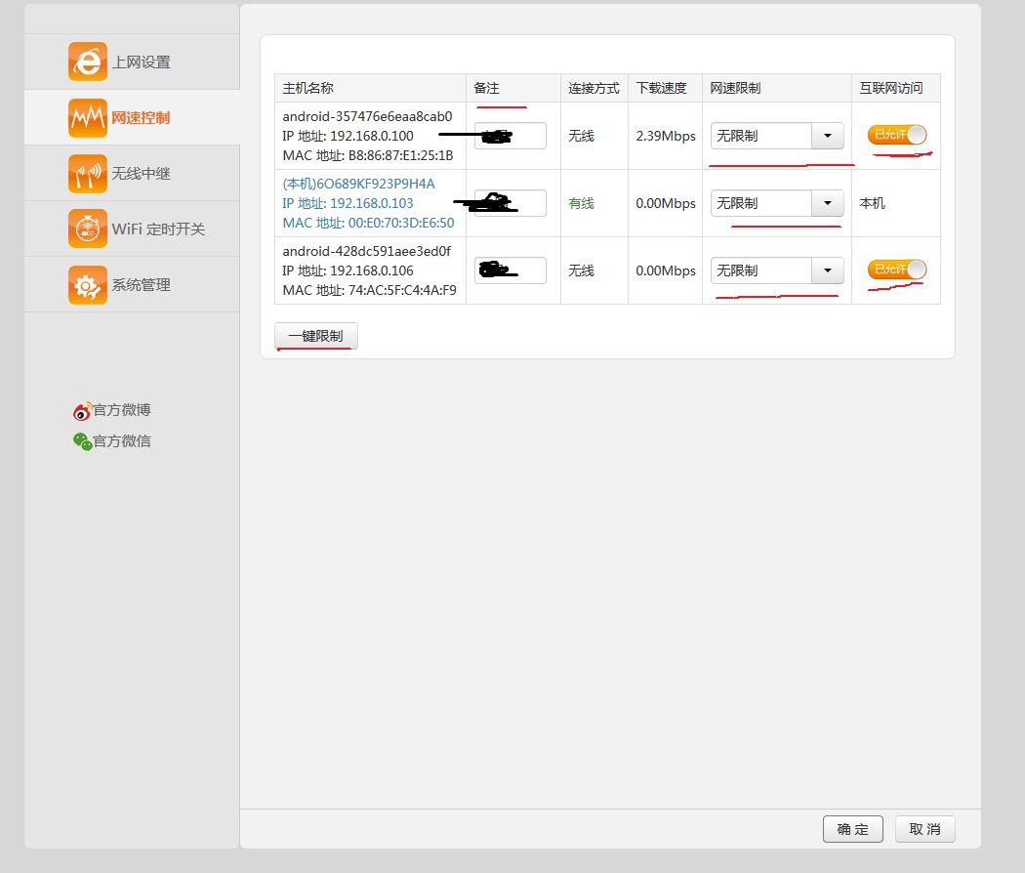The image size is (1025, 873).
Task: Click the WeChat icon next to 官方微信
Action: point(83,441)
